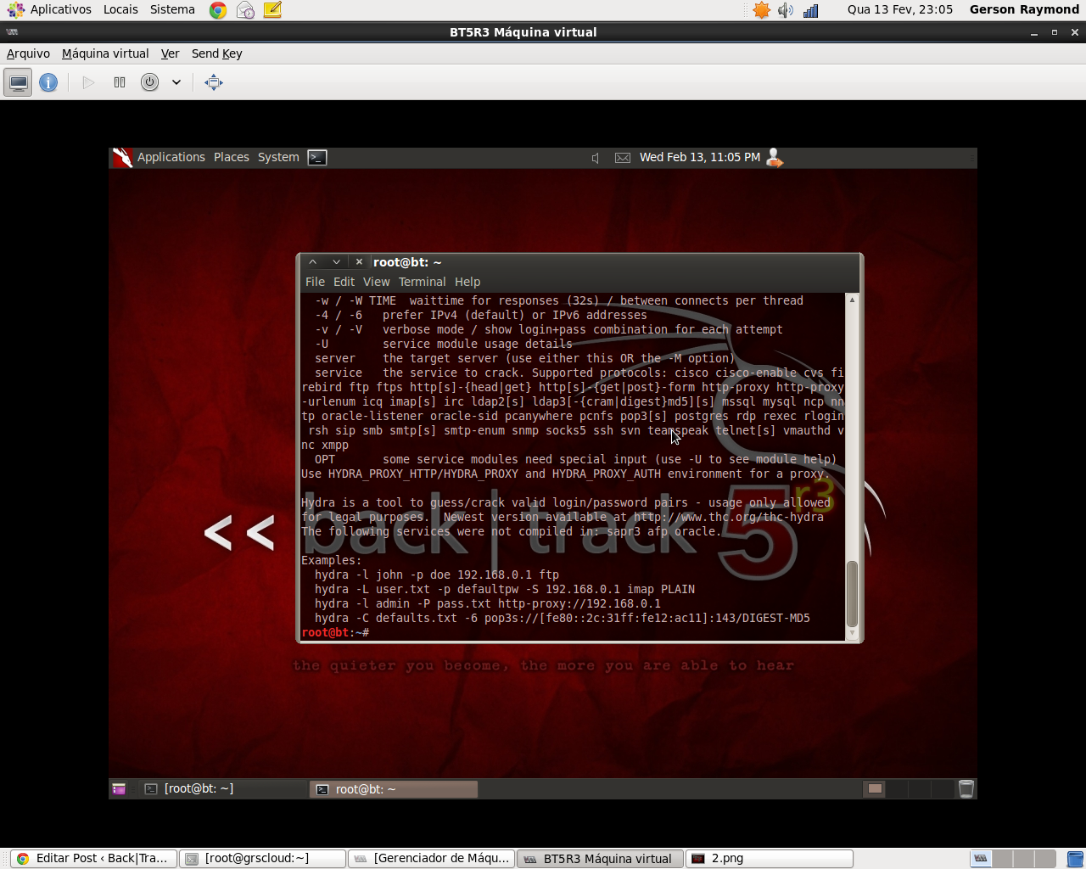The image size is (1086, 869).
Task: Open the Arquivo menu
Action: 28,53
